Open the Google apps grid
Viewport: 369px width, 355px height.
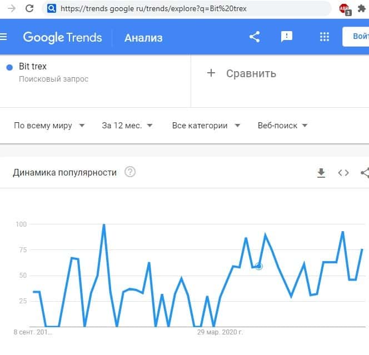(x=325, y=37)
